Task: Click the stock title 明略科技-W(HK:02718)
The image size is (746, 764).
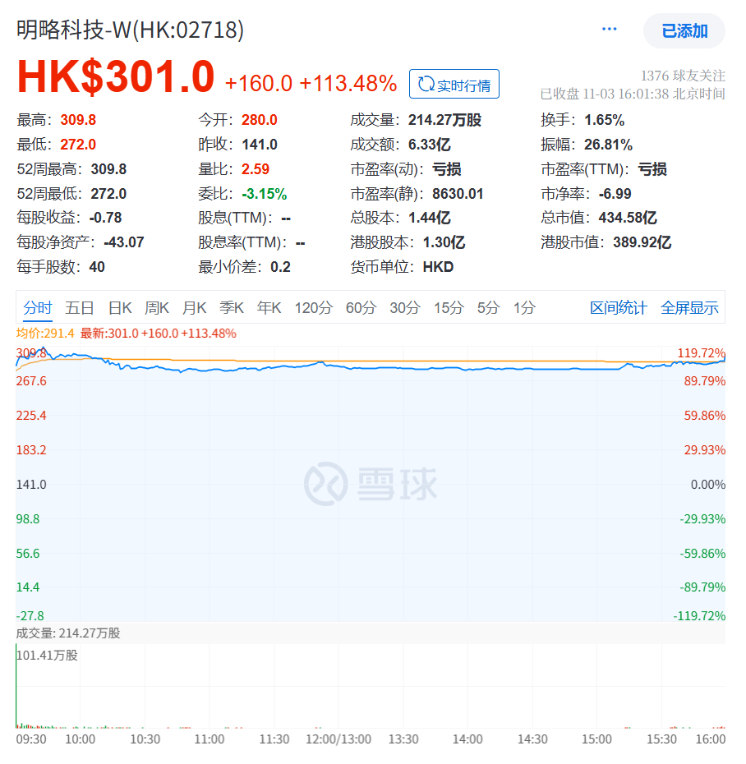Action: click(130, 30)
